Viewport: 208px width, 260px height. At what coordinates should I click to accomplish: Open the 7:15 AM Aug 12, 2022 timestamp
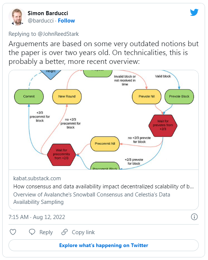point(37,217)
